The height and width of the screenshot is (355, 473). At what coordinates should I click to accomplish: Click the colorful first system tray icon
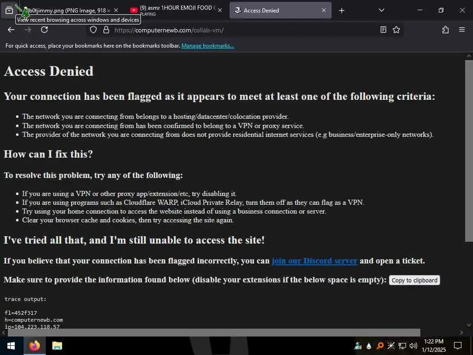pyautogui.click(x=358, y=346)
